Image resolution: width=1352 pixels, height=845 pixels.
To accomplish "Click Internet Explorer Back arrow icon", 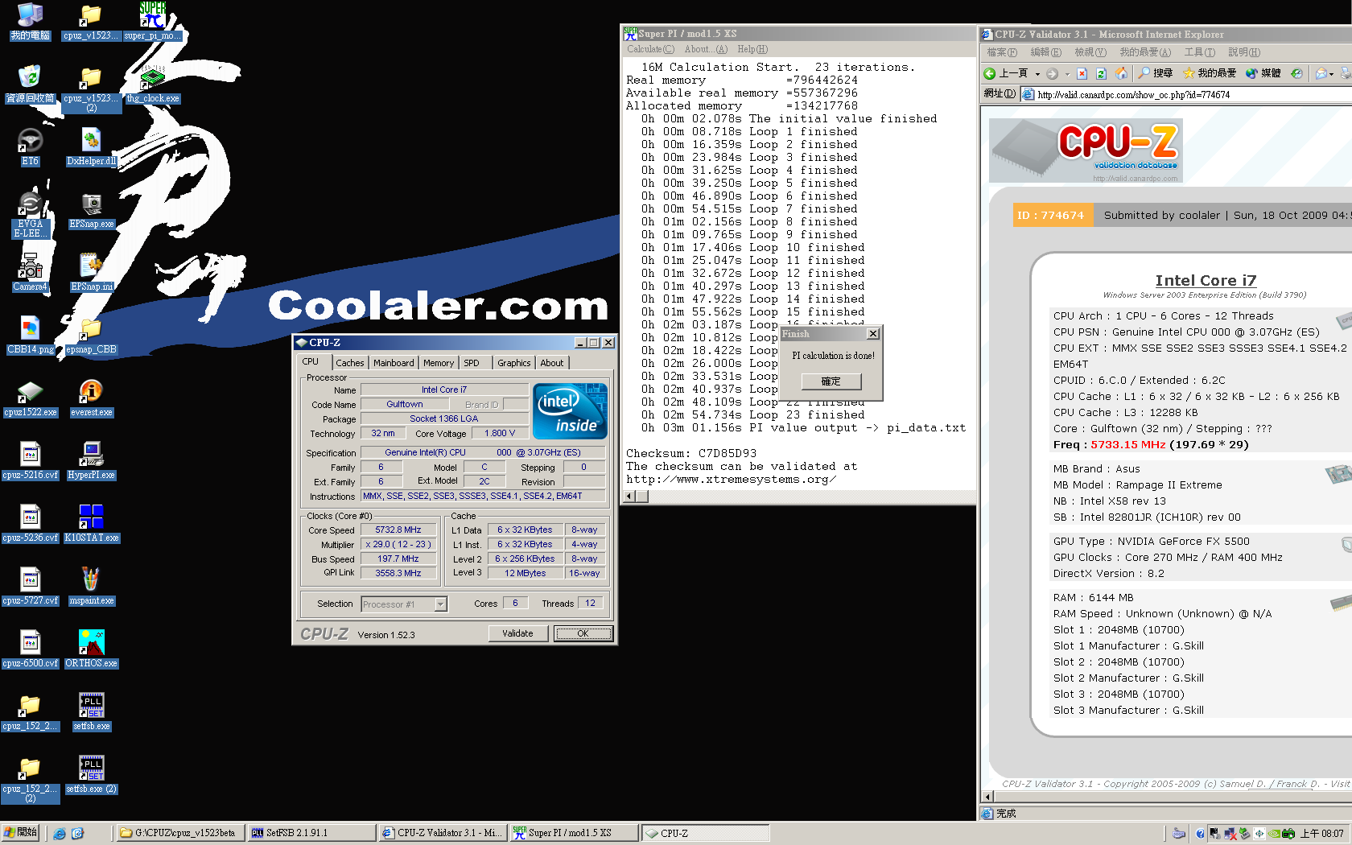I will [x=990, y=73].
